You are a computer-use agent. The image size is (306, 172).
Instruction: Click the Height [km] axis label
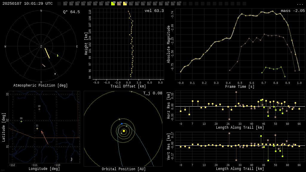tap(86, 44)
